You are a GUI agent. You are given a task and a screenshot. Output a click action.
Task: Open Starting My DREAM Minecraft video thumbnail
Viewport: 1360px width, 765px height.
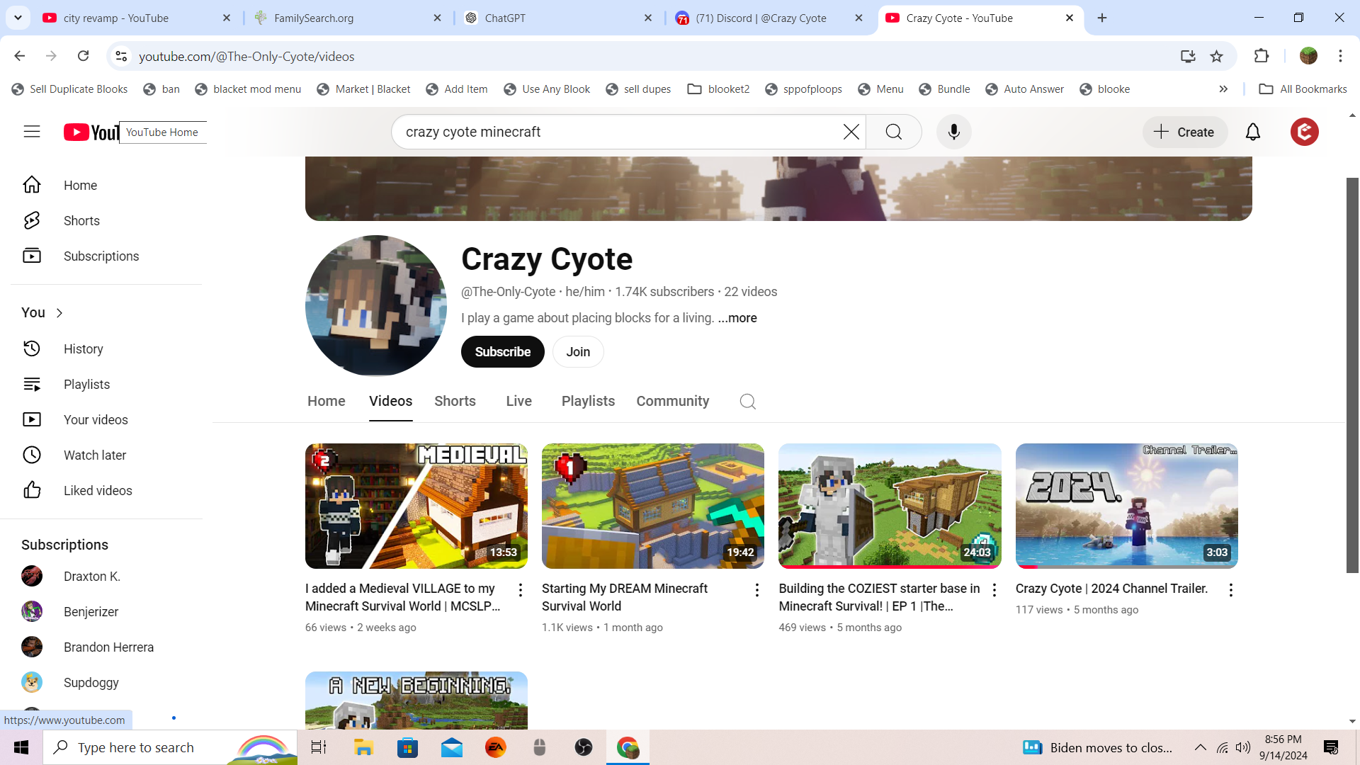tap(652, 506)
